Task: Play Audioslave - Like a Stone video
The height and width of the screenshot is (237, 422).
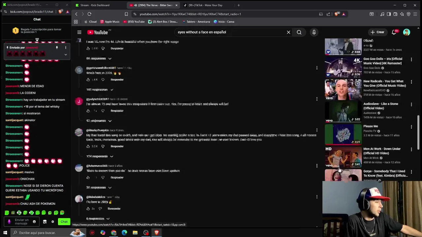Action: click(x=343, y=112)
